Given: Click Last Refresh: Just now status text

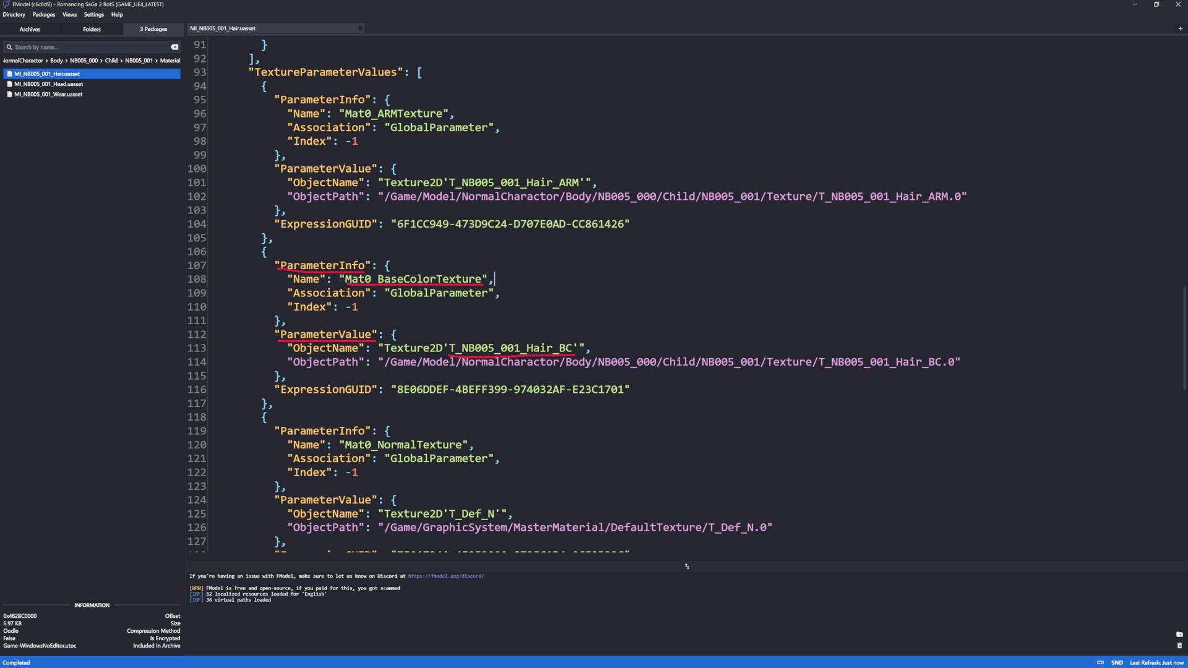Looking at the screenshot, I should pos(1156,662).
